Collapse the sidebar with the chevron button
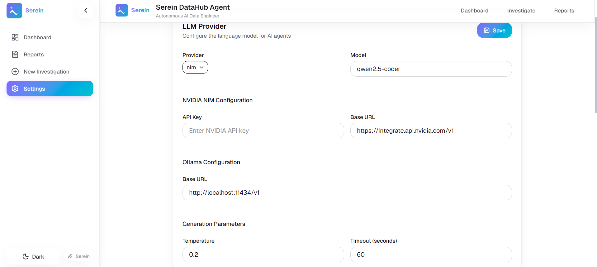This screenshot has height=267, width=597. pos(86,11)
